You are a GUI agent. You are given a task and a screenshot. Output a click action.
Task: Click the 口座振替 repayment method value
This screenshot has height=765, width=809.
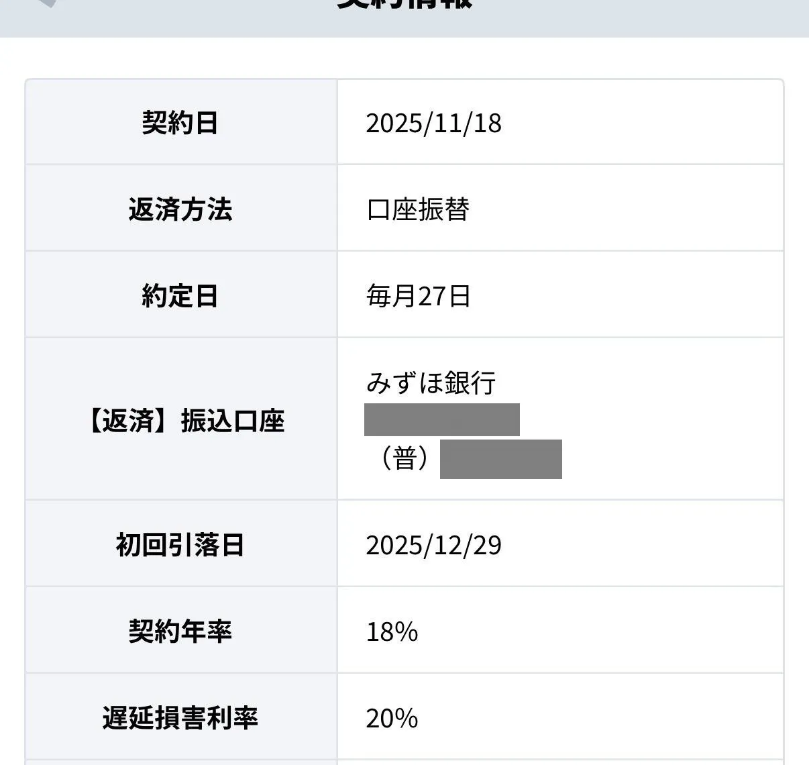[x=417, y=209]
